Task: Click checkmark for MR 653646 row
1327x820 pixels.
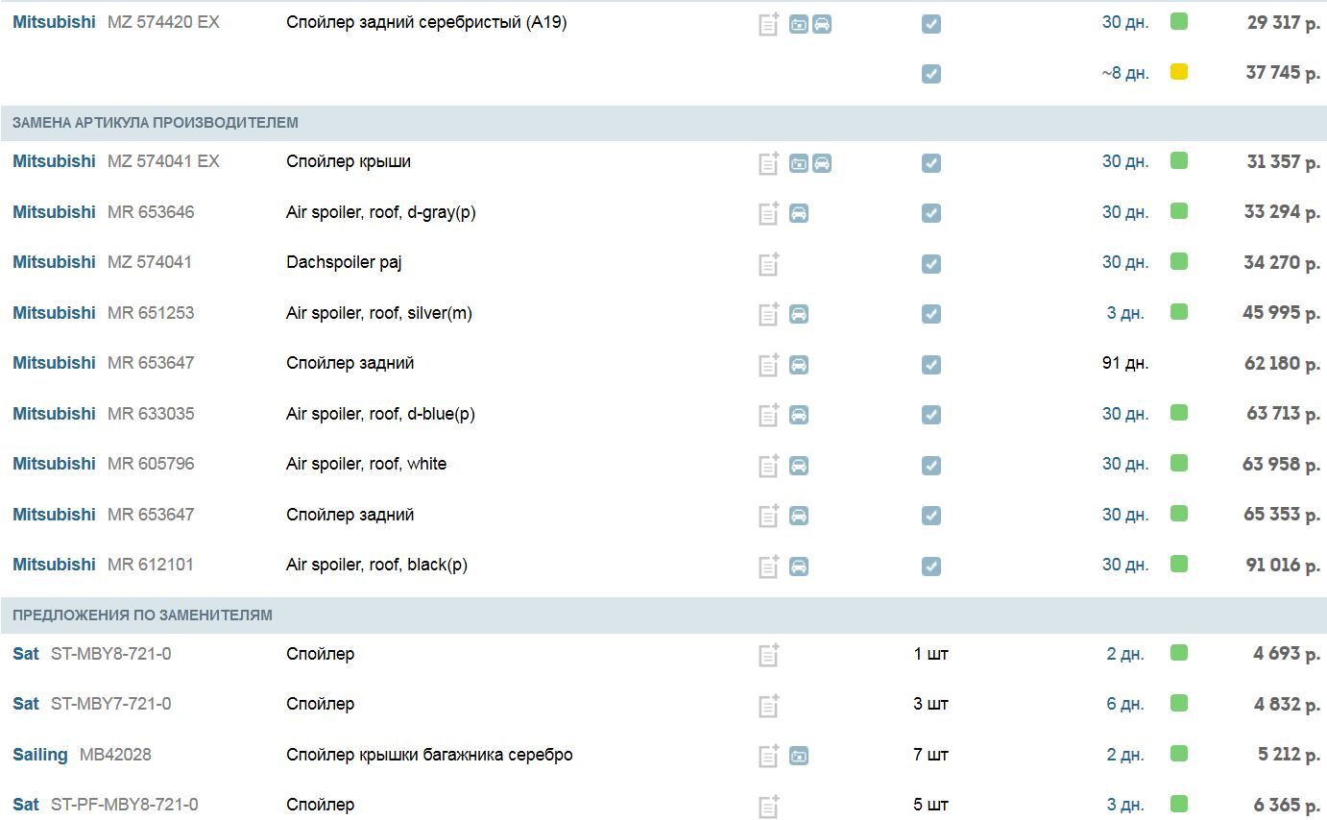Action: pos(930,213)
